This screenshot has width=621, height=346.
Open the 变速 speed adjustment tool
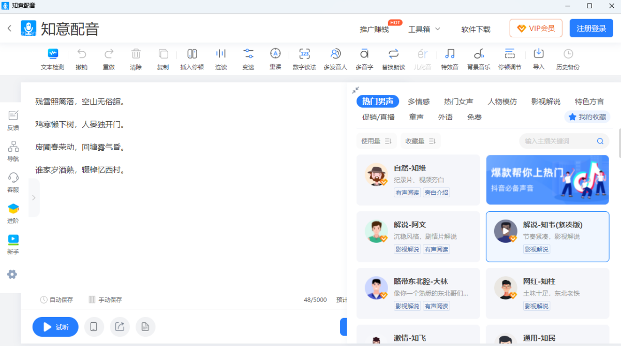point(248,54)
